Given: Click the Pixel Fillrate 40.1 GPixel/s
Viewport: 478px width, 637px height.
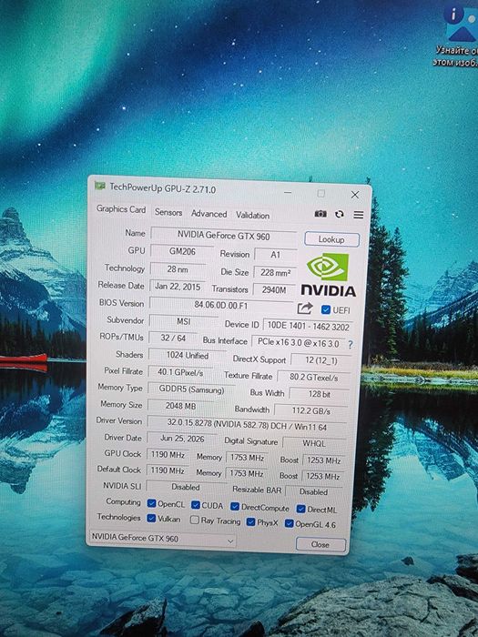Looking at the screenshot, I should point(180,372).
